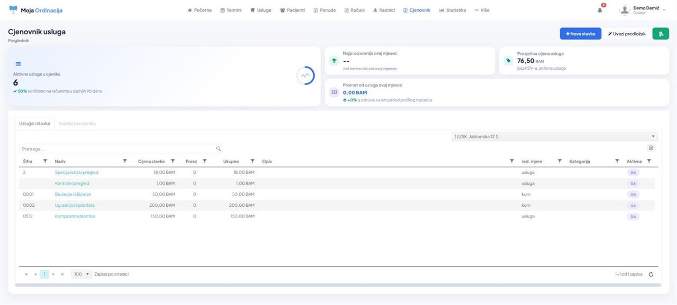Open the Termini page
Viewport: 677px width, 305px height.
pos(231,10)
